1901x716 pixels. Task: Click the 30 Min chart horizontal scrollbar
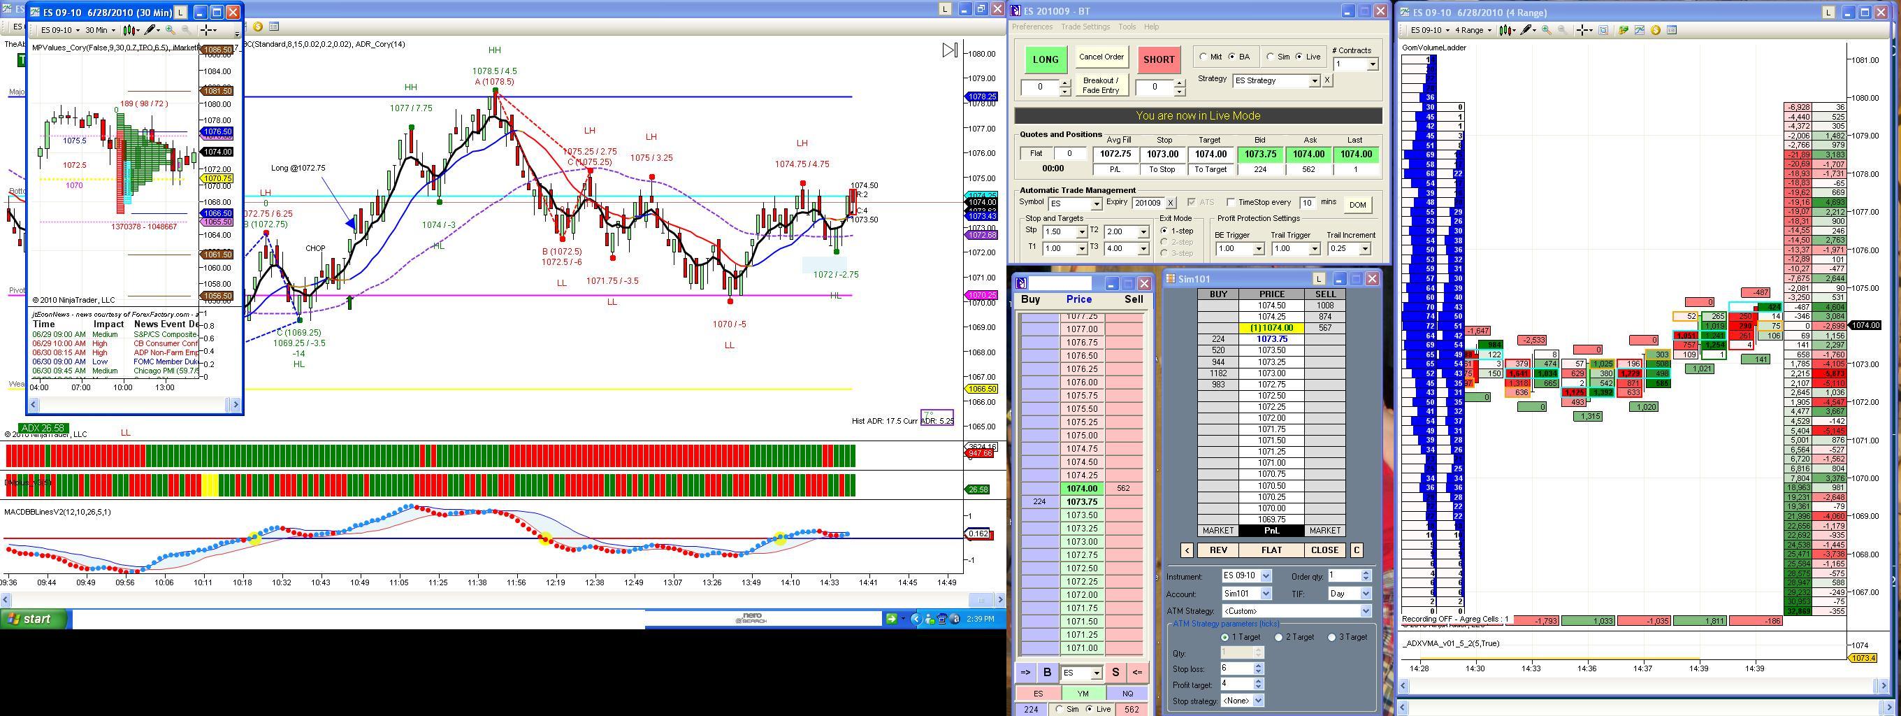(x=135, y=405)
